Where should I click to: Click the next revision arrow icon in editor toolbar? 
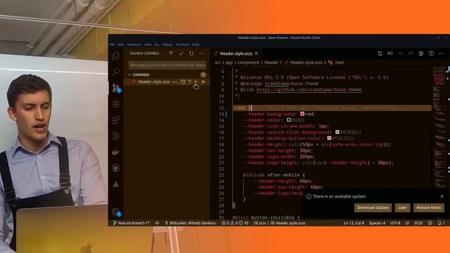(411, 53)
